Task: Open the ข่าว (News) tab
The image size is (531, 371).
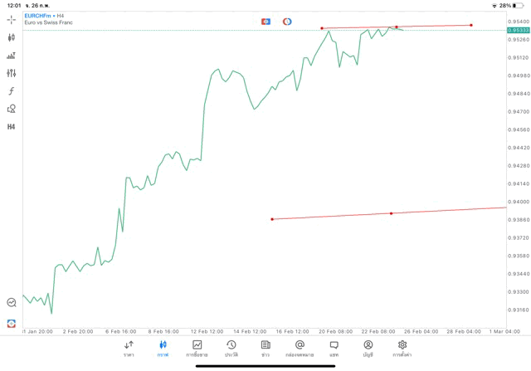Action: (x=265, y=349)
